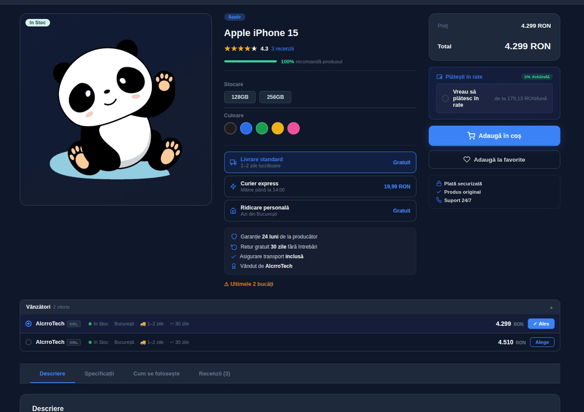Image resolution: width=584 pixels, height=412 pixels.
Task: Select Curier express delivery for 19,99 RON
Action: [x=320, y=187]
